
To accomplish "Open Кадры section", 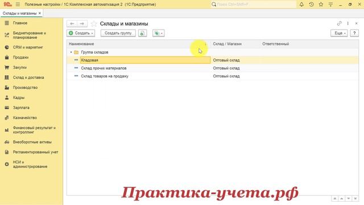I will (19, 97).
